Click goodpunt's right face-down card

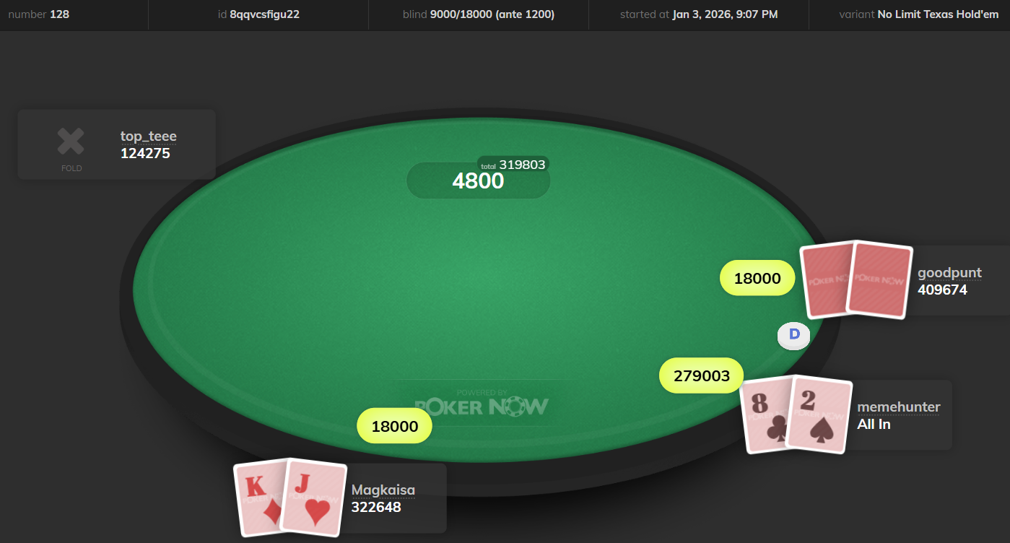pyautogui.click(x=879, y=280)
